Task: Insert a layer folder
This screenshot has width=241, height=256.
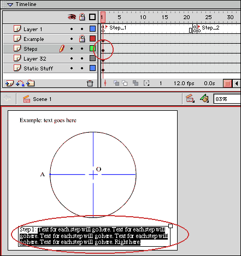Action: 31,83
